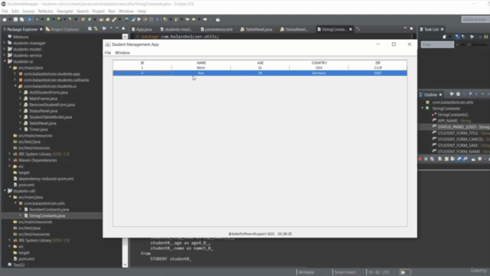
Task: Click the Quick Access field
Action: (x=475, y=19)
